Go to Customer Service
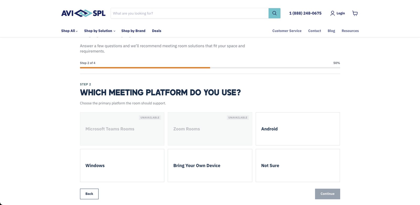 [x=287, y=31]
